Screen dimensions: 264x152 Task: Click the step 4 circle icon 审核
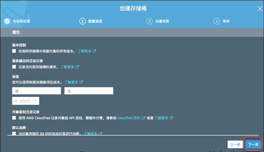217,21
